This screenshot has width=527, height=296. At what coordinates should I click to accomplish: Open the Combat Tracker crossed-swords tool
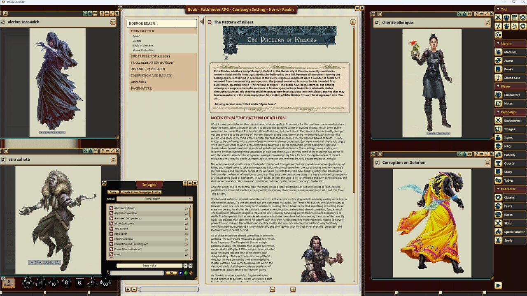click(498, 18)
